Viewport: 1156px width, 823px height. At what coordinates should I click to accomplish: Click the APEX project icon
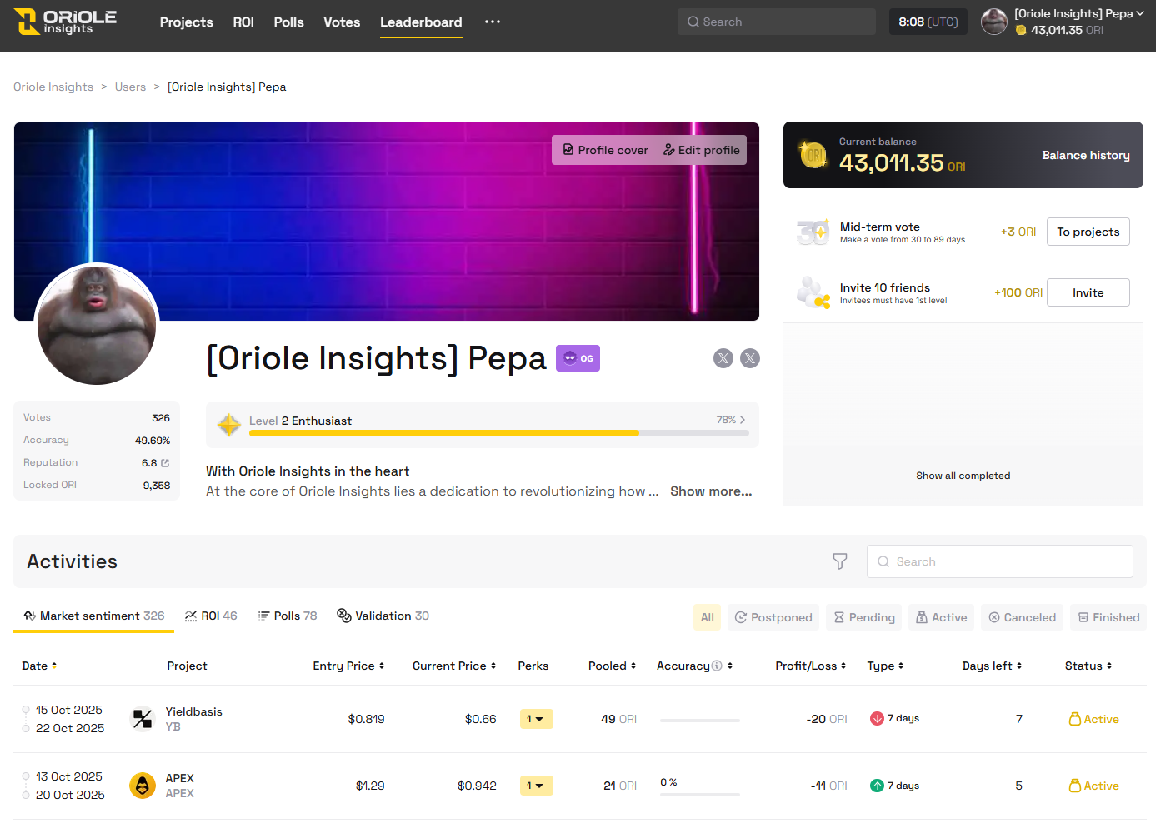pos(143,786)
